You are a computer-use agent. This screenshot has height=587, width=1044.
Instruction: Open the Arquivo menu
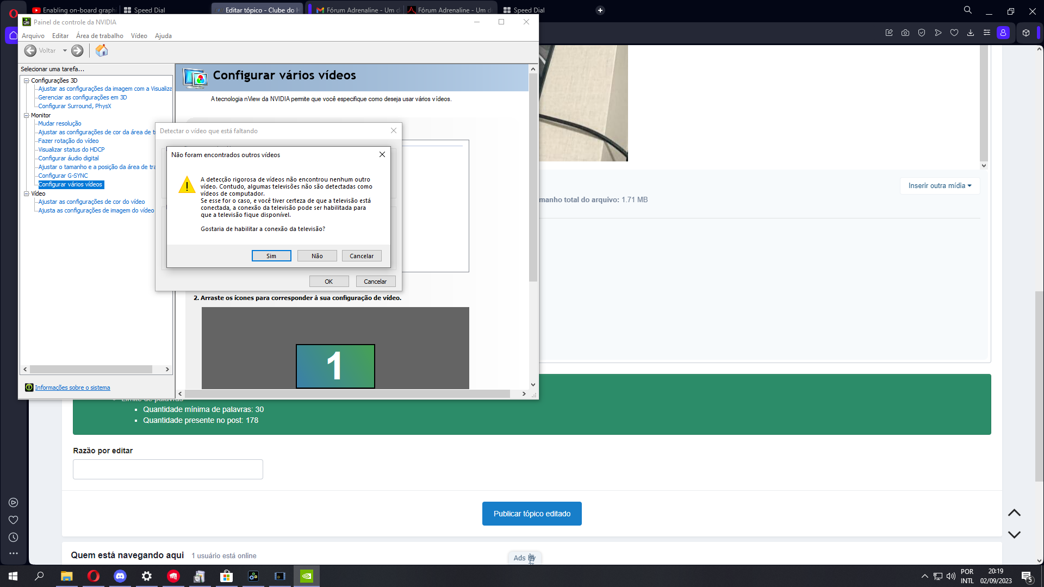33,36
